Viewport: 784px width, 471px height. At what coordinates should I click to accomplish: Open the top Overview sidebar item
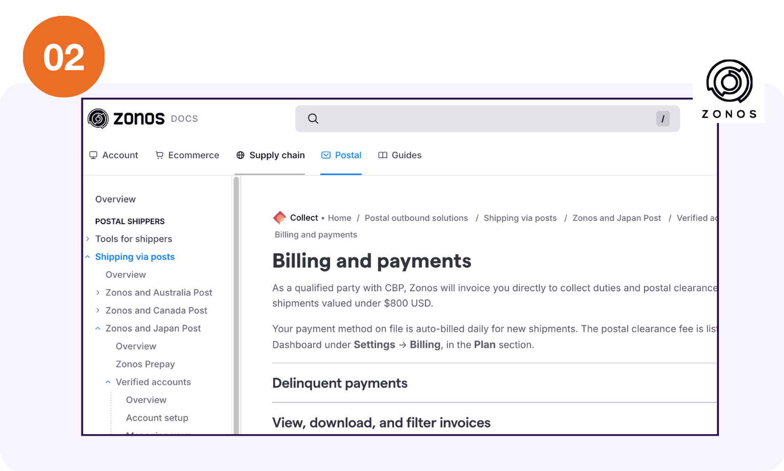point(115,199)
